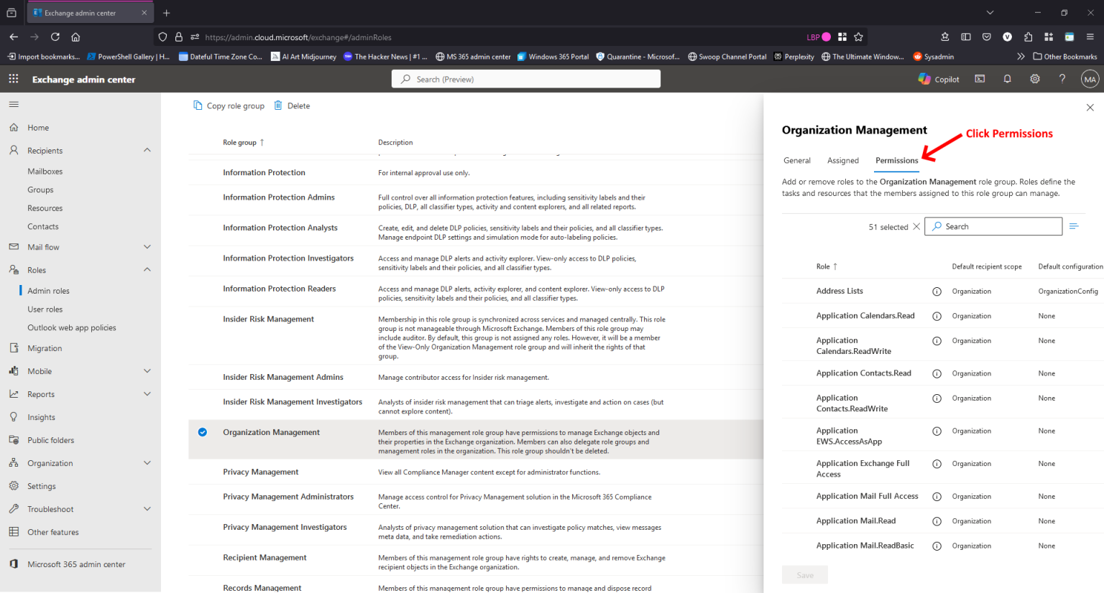Open the filter options beside Search
The image size is (1104, 593).
pyautogui.click(x=1074, y=226)
